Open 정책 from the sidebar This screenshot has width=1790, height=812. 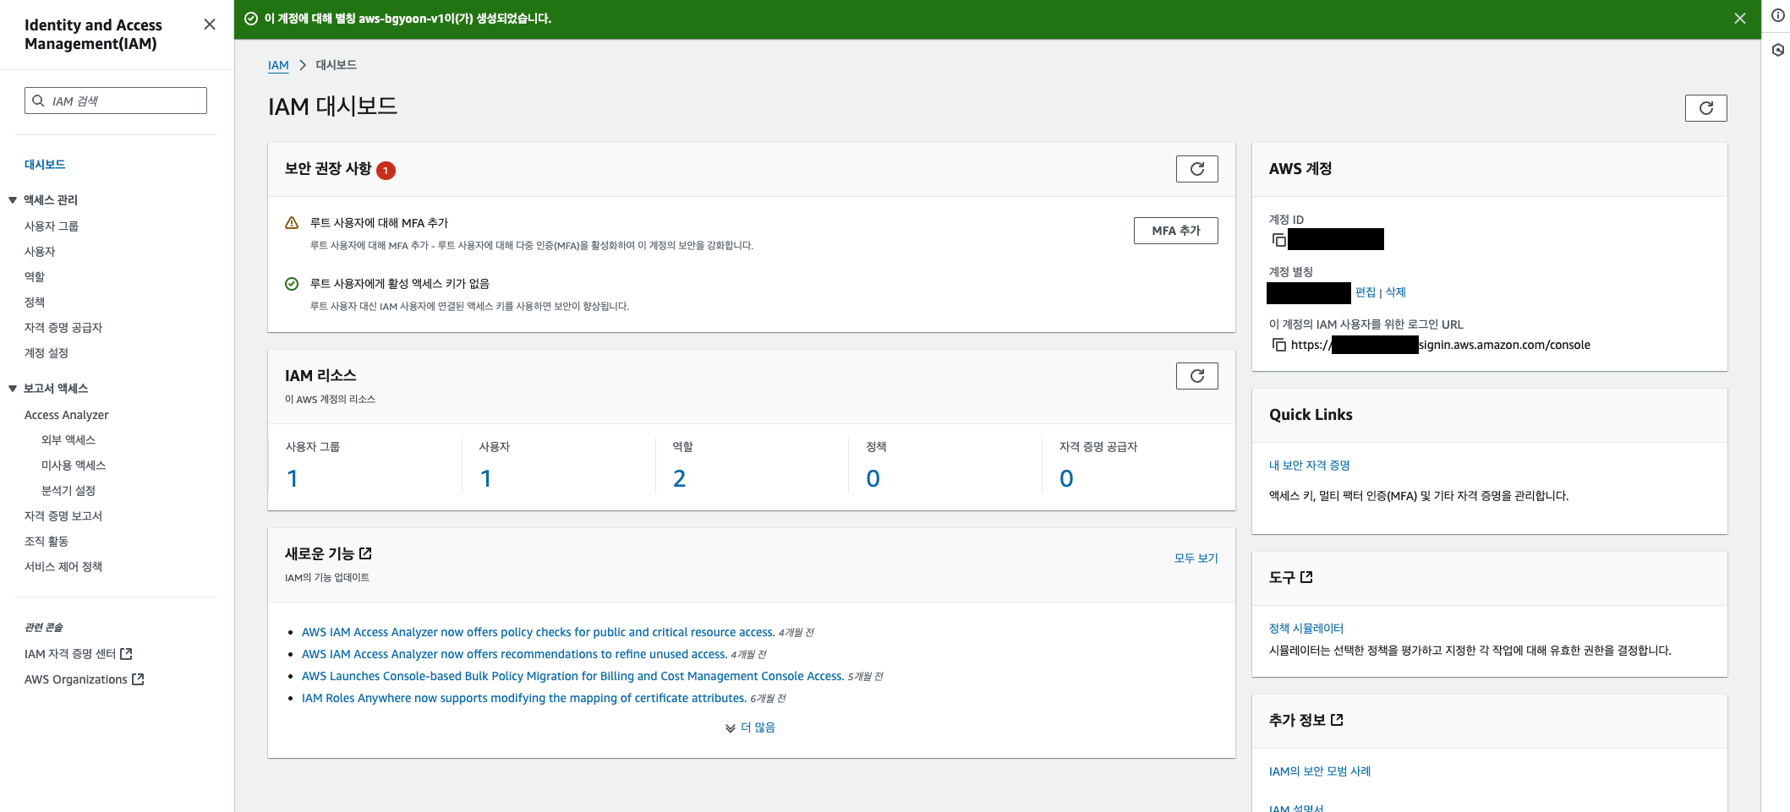[35, 302]
